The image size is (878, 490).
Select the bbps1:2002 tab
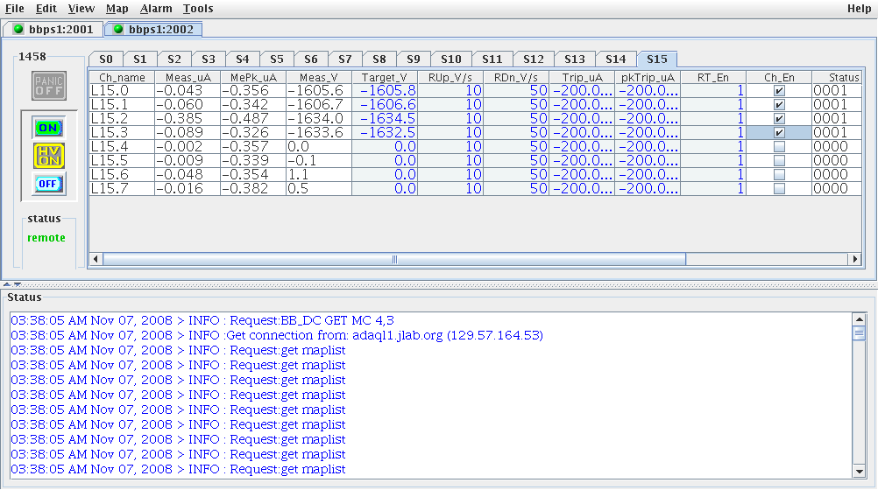tap(153, 29)
